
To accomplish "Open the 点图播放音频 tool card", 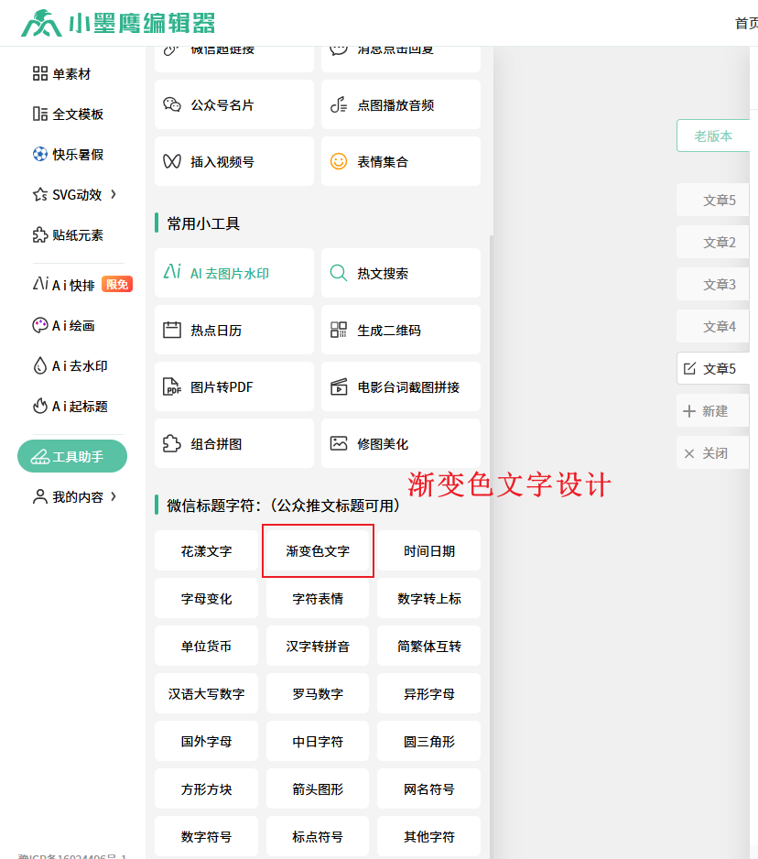I will pos(401,104).
